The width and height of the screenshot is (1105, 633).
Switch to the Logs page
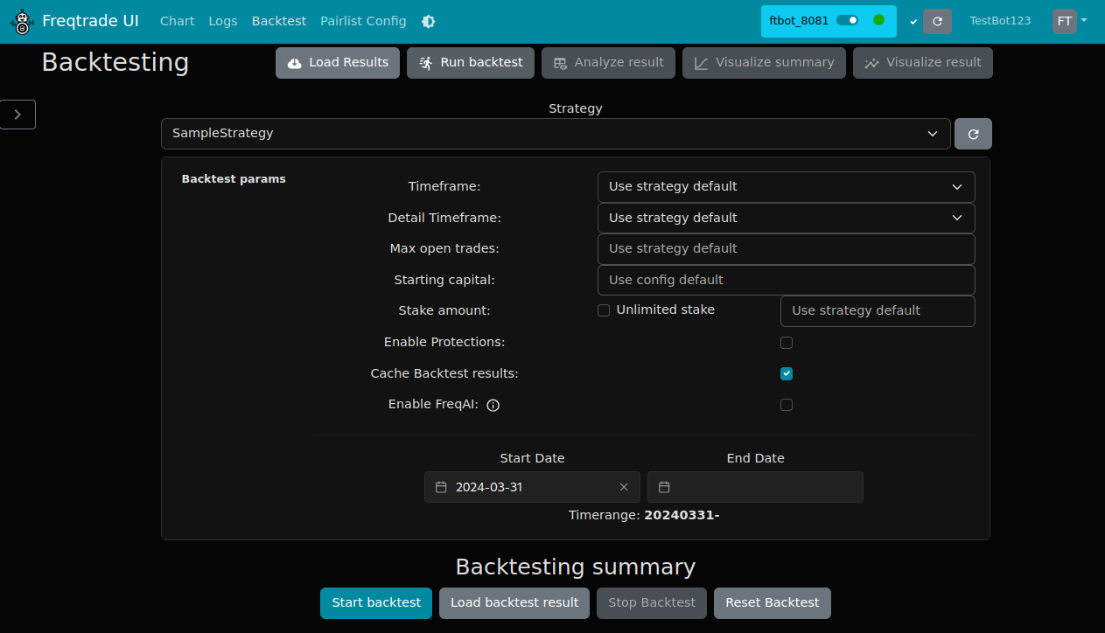tap(222, 20)
